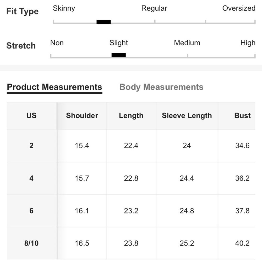Click the Bust column header
262x262 pixels.
click(x=242, y=116)
